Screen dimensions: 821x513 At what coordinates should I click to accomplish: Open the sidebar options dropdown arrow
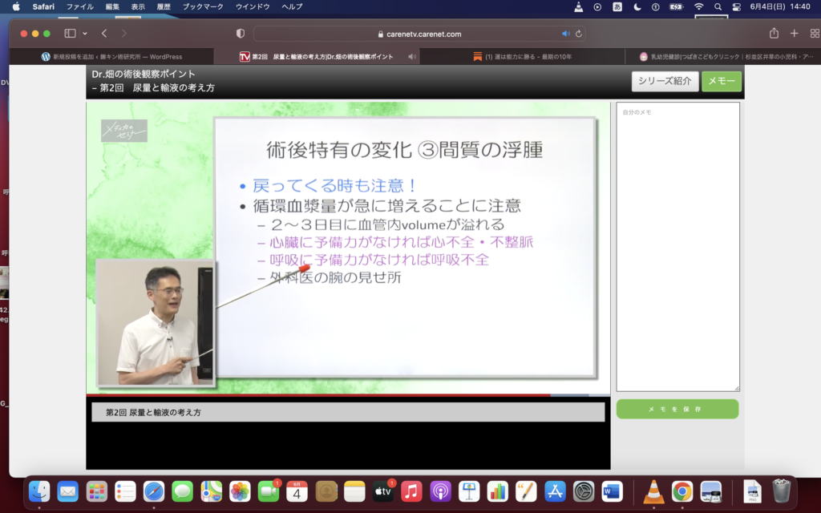[x=84, y=34]
